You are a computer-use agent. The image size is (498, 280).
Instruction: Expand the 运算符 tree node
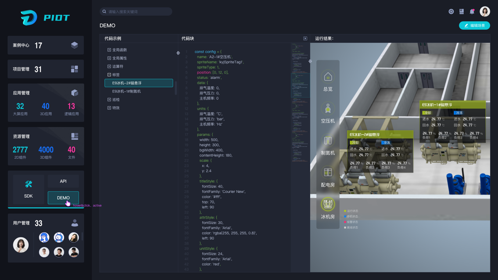pyautogui.click(x=109, y=66)
